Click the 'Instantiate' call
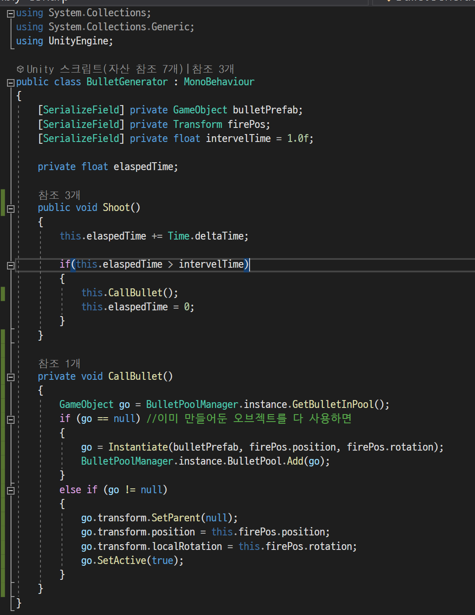Image resolution: width=475 pixels, height=615 pixels. (138, 447)
